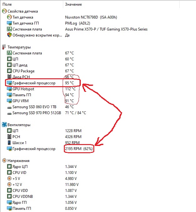Click the "2195 RPM (62%)" fan value
This screenshot has height=212, width=196.
point(79,149)
